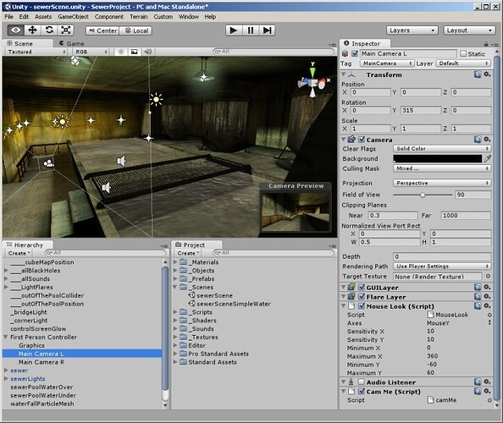
Task: Toggle the Center pivot button
Action: pyautogui.click(x=102, y=30)
